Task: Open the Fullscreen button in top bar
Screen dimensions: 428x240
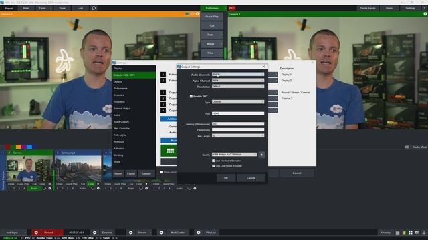Action: (212, 8)
